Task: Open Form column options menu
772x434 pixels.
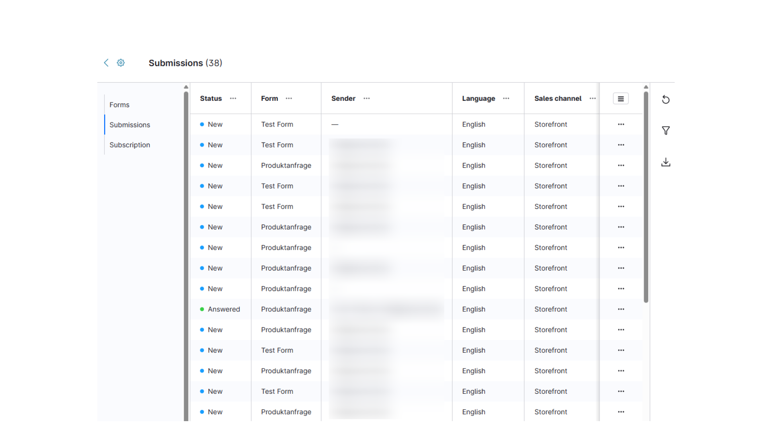Action: pos(289,98)
